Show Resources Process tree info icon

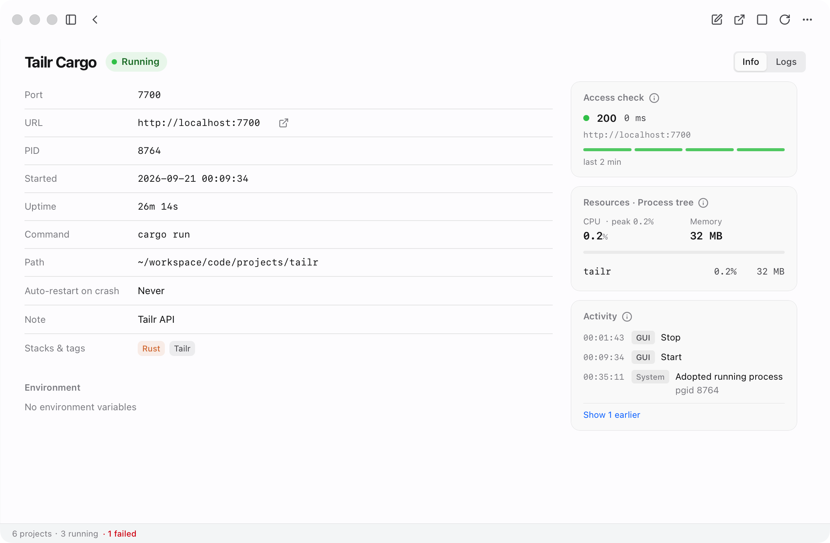click(703, 203)
